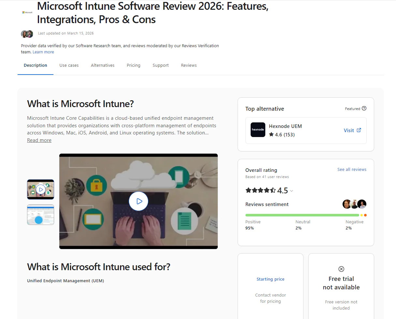Click the free trial unavailable X icon
The image size is (396, 319).
click(341, 269)
